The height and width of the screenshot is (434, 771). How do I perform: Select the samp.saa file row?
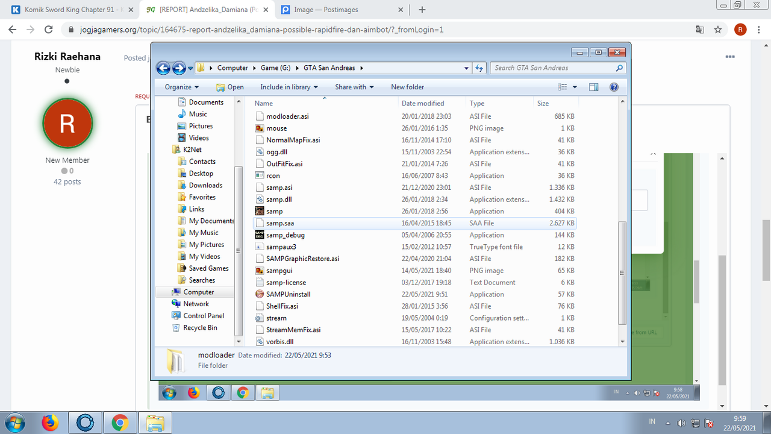pyautogui.click(x=414, y=223)
